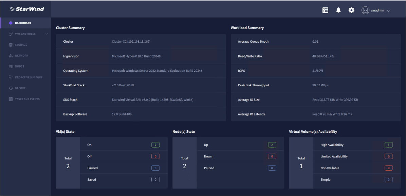Open the task list icon in header
This screenshot has width=406, height=196.
tap(325, 10)
